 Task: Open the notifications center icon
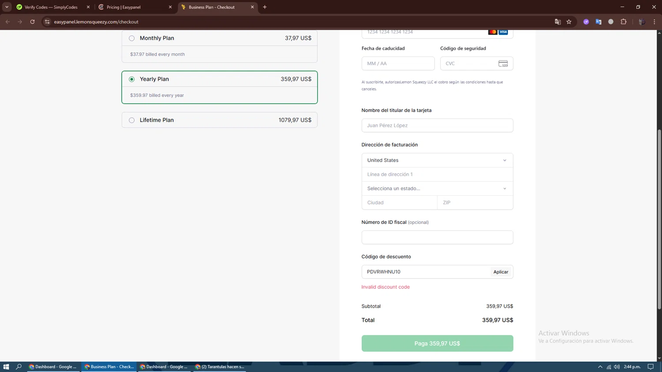tap(651, 367)
